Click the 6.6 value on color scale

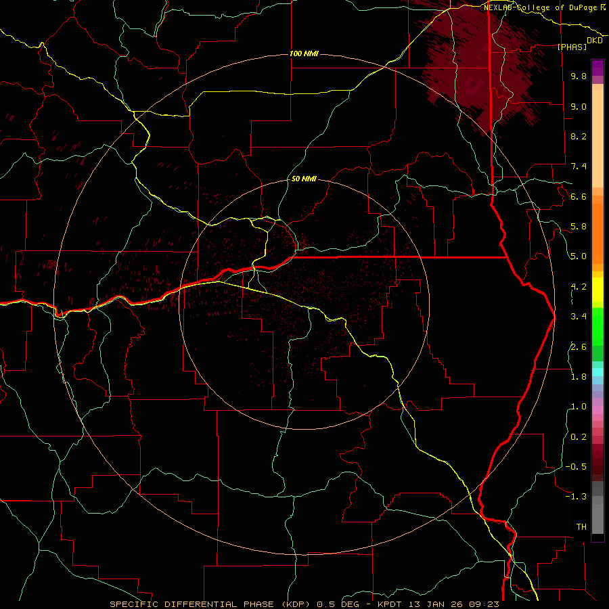[579, 196]
